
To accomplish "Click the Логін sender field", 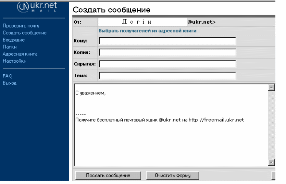I will coord(143,22).
